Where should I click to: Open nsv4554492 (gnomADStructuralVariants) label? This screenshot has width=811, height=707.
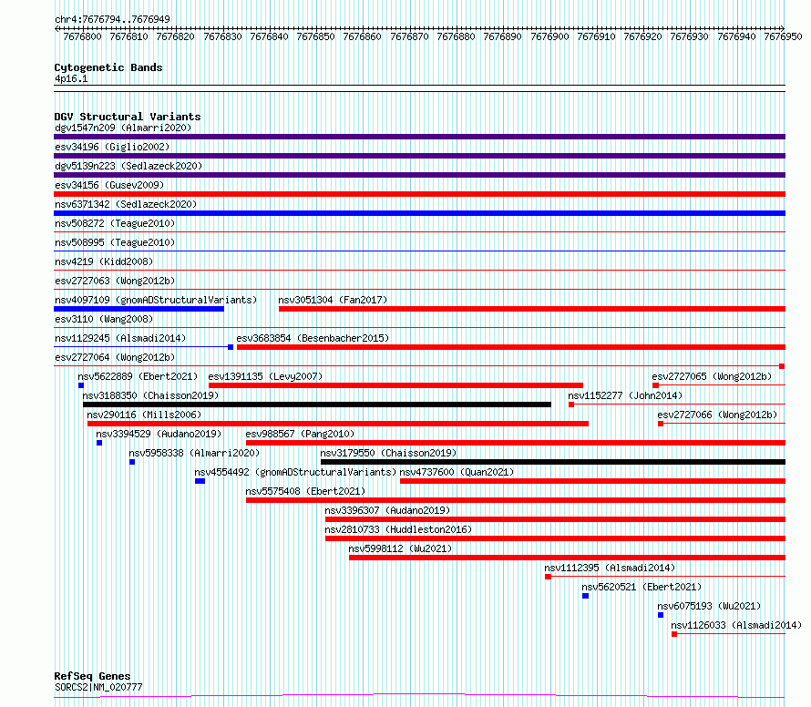tap(295, 472)
